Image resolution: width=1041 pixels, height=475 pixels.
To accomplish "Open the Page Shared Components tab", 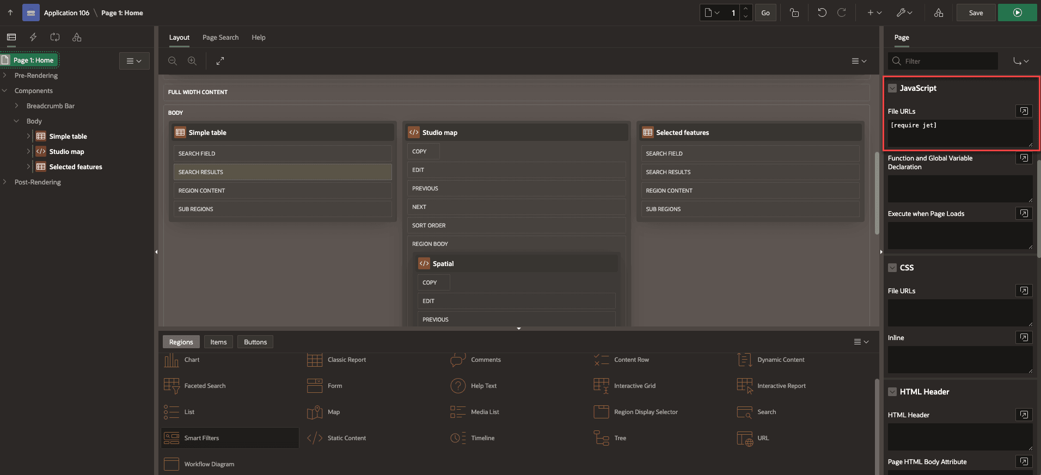I will [77, 37].
